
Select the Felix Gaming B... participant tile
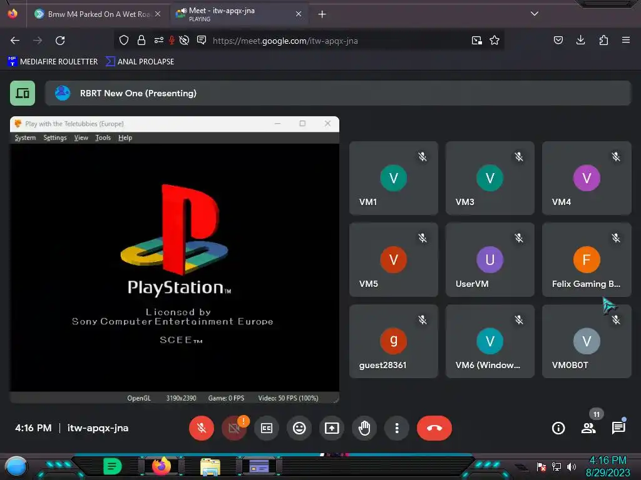click(x=587, y=259)
